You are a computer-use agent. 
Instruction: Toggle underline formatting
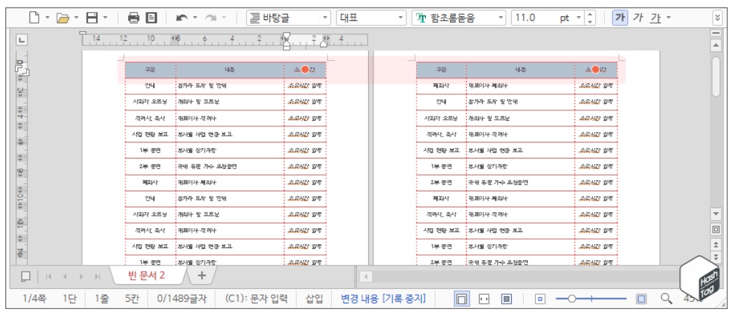pyautogui.click(x=656, y=18)
